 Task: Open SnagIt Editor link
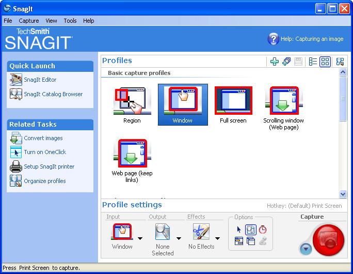coord(40,80)
